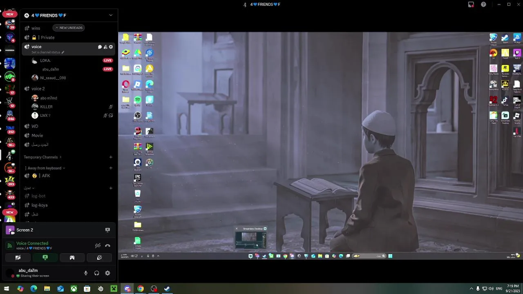Deafen with the headphones icon
Screen dimensions: 523x294
tap(97, 273)
